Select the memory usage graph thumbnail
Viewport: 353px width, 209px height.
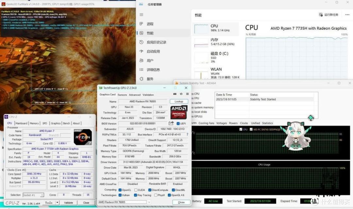[x=201, y=42]
